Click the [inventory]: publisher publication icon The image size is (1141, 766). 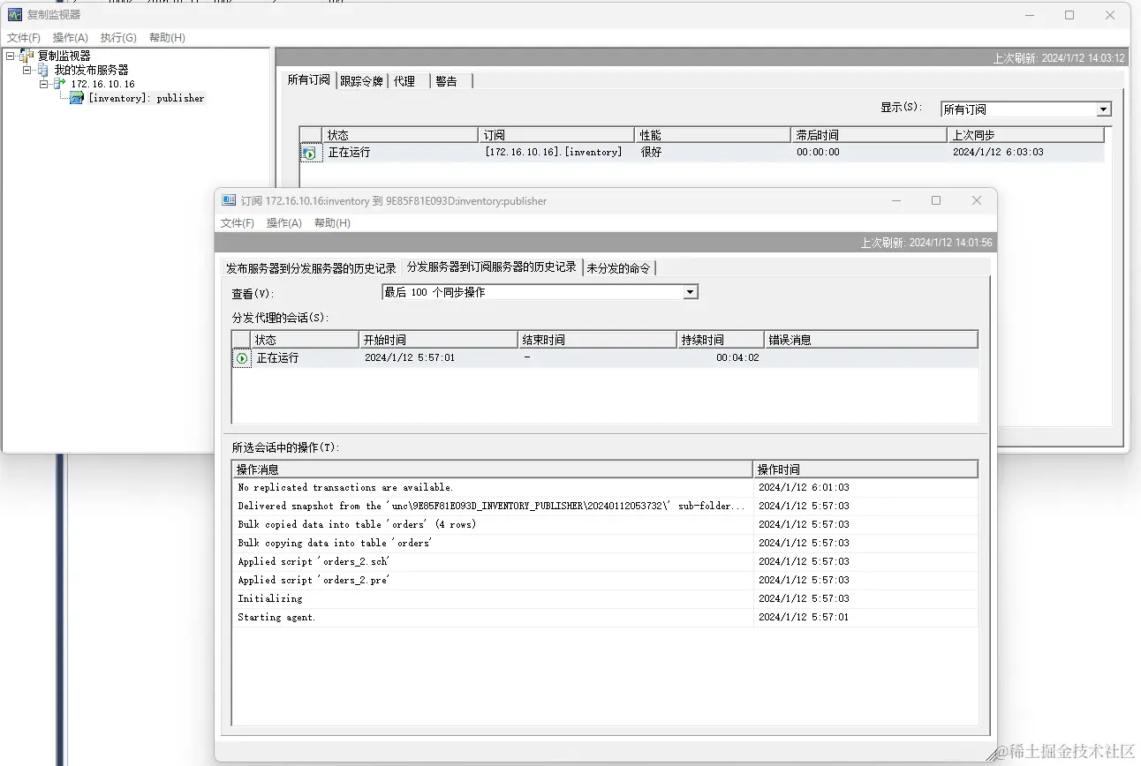(x=78, y=98)
